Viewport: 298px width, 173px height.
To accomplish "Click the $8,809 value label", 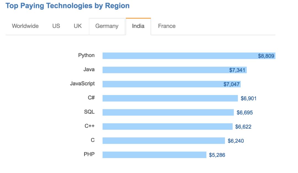I will click(x=266, y=56).
